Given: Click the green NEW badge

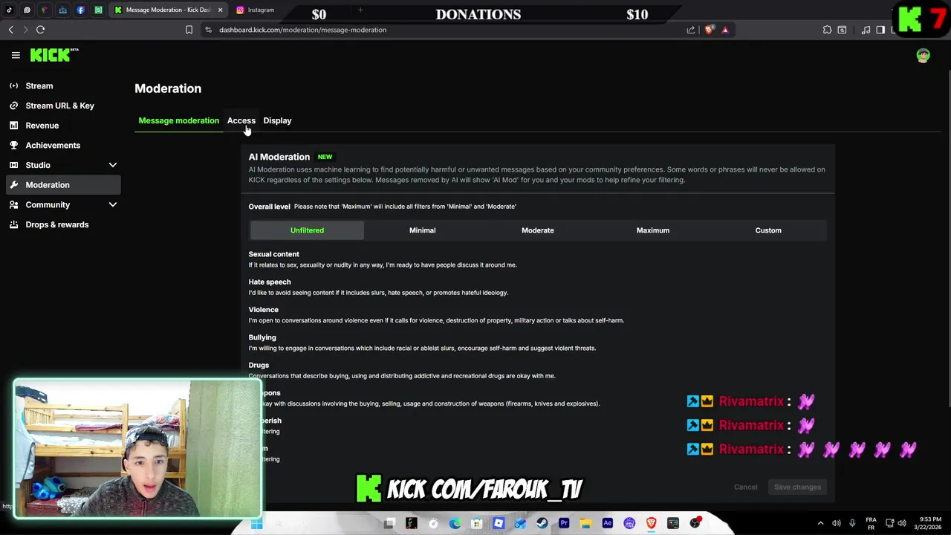Looking at the screenshot, I should click(325, 157).
